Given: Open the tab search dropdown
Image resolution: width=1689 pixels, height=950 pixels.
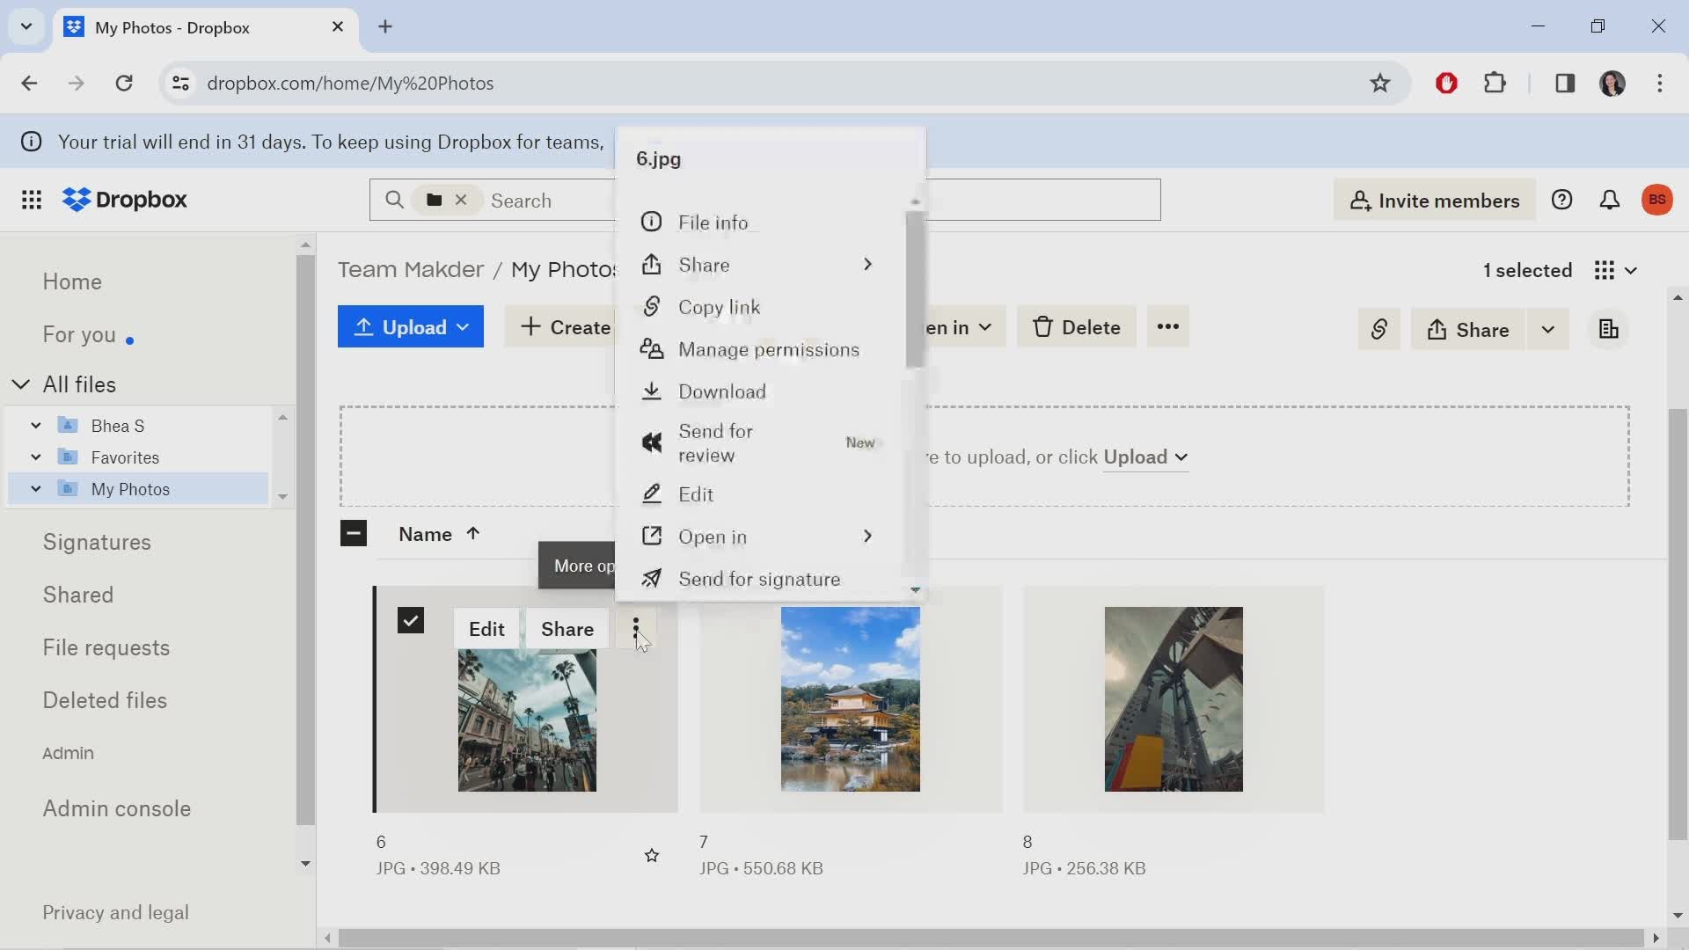Looking at the screenshot, I should coord(26,26).
